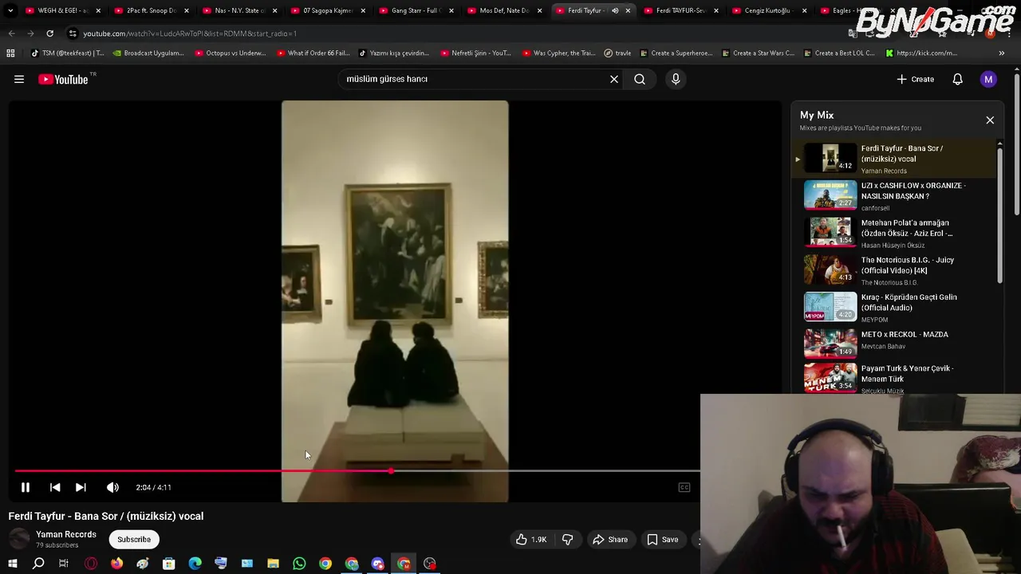Reload the page

pyautogui.click(x=49, y=33)
